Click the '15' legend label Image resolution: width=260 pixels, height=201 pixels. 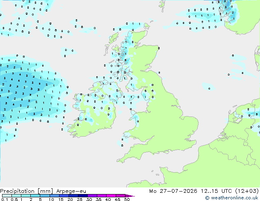pyautogui.click(x=61, y=199)
